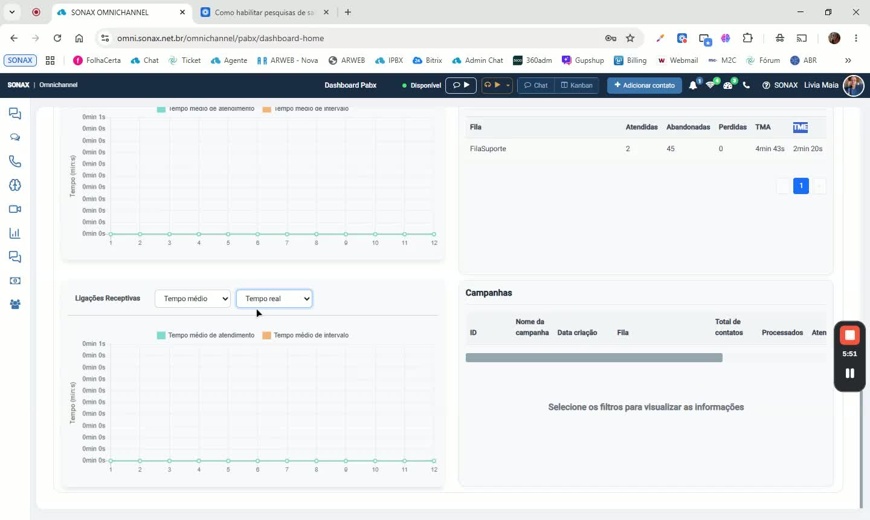Open Webmail bookmark
The image size is (870, 520).
tap(678, 60)
